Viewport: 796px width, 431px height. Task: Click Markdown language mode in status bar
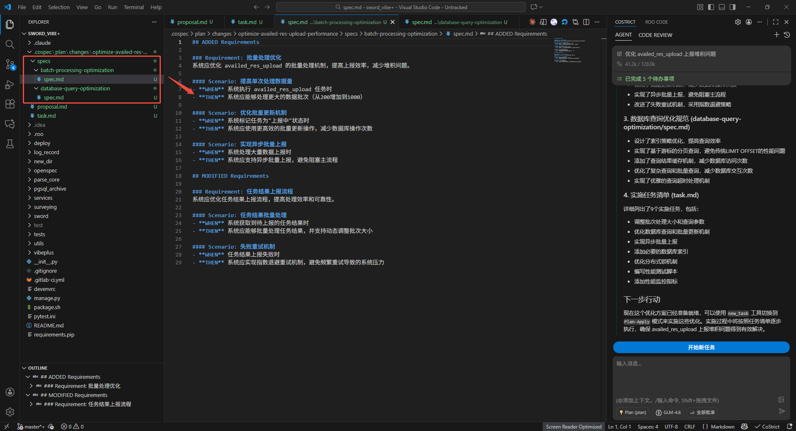[722, 426]
